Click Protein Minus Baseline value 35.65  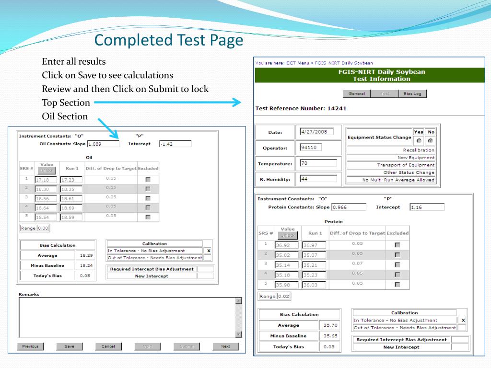click(330, 336)
